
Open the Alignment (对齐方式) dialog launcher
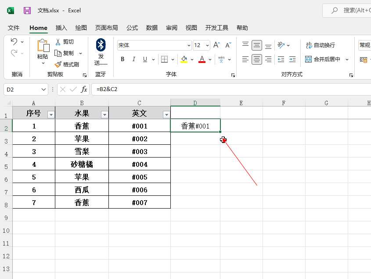[351, 75]
